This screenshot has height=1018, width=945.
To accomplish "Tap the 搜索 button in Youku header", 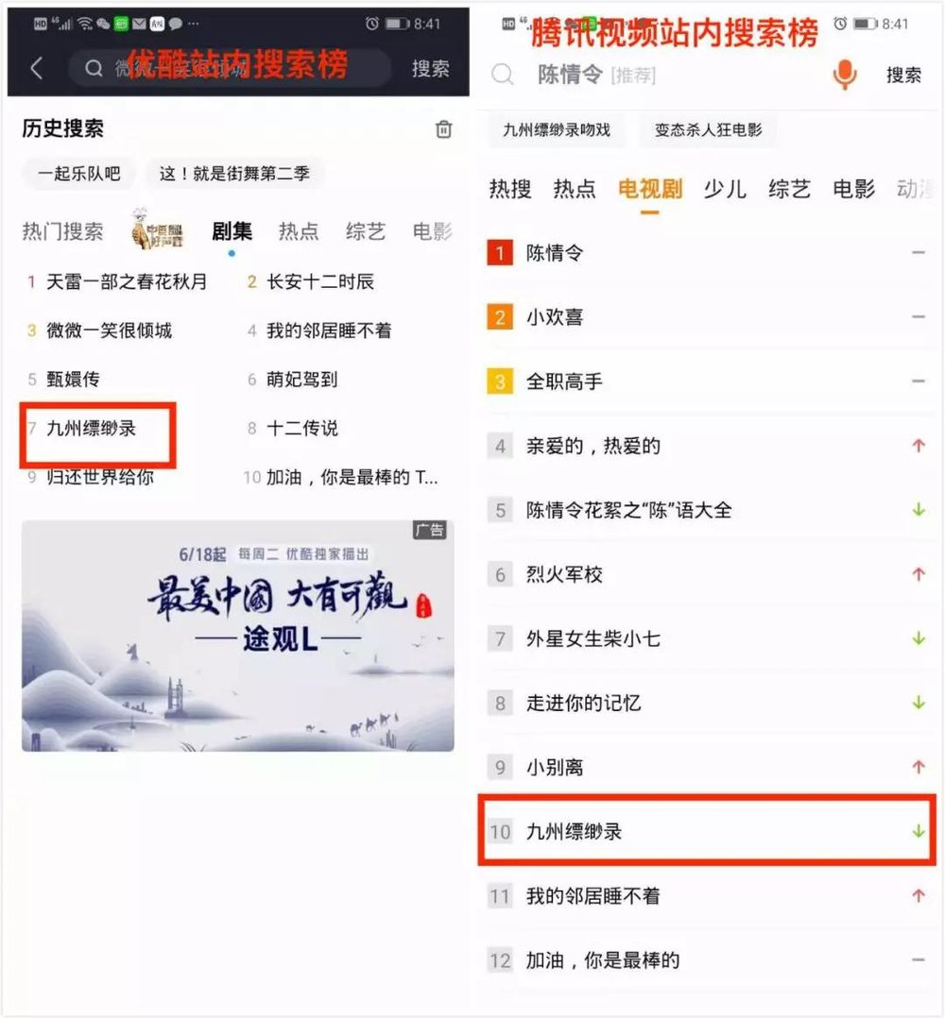I will point(430,69).
